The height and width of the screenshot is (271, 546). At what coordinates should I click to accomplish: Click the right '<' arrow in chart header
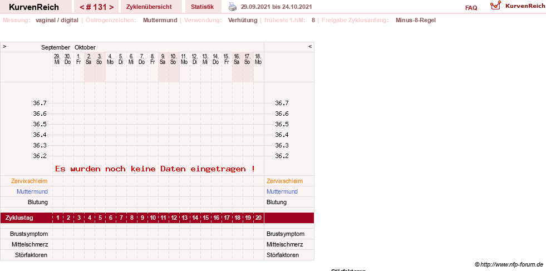(x=310, y=46)
